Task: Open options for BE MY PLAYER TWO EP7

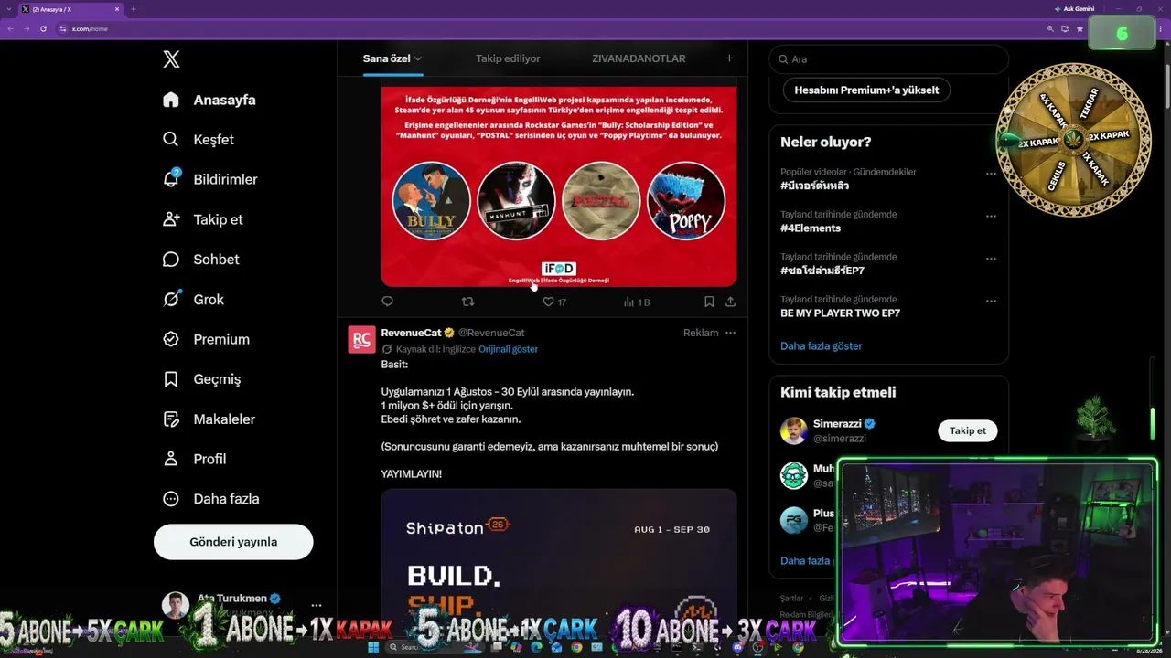Action: [991, 301]
